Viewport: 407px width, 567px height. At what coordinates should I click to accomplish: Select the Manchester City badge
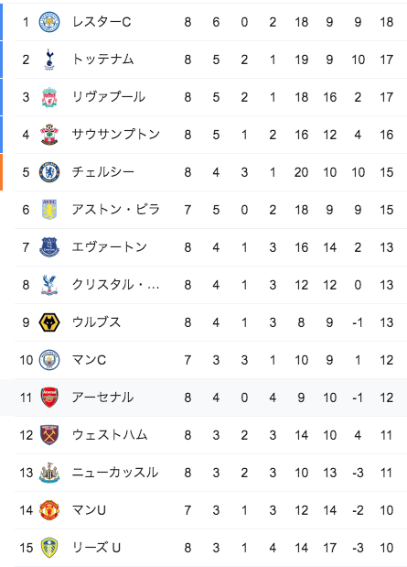(x=49, y=360)
